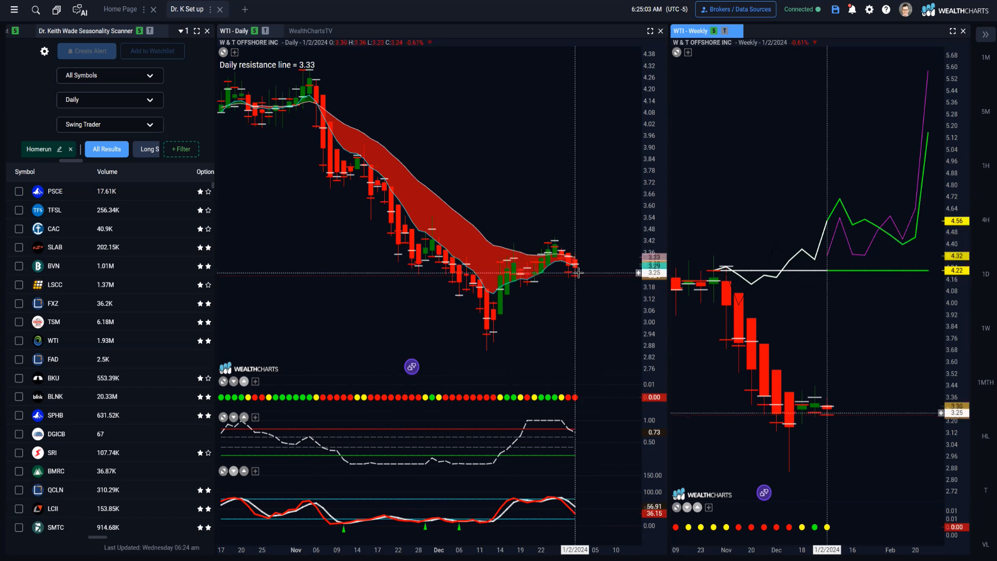Screen dimensions: 997x561
Task: Expand WTI Daily header red arrow
Action: [430, 43]
